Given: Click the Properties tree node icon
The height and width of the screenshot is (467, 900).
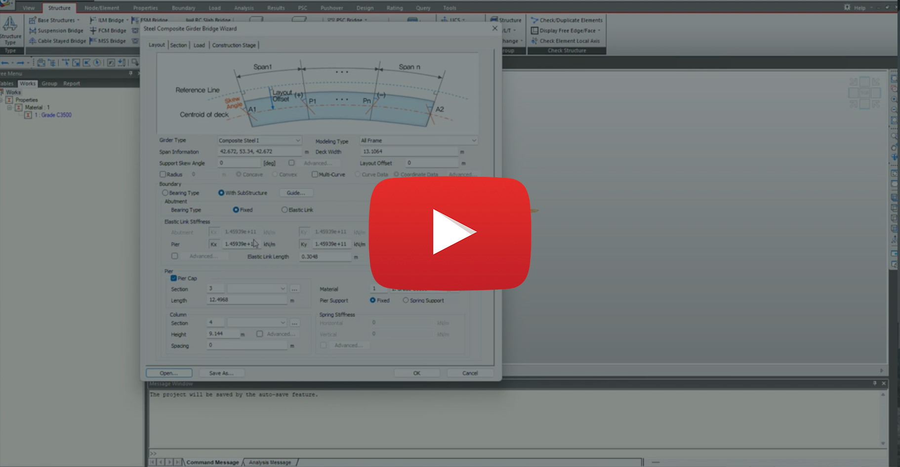Looking at the screenshot, I should click(x=9, y=100).
